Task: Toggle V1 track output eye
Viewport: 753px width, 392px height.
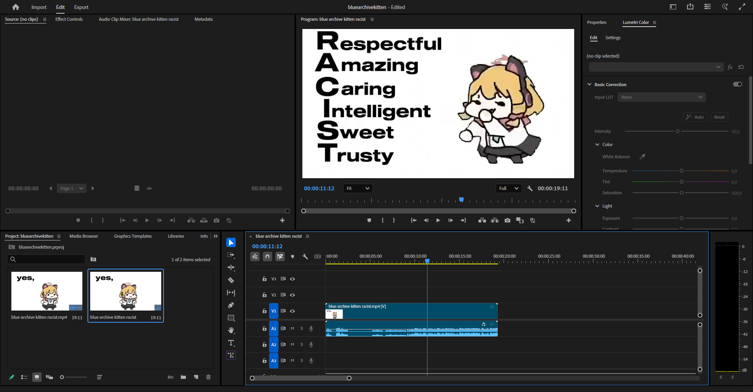Action: click(x=292, y=311)
